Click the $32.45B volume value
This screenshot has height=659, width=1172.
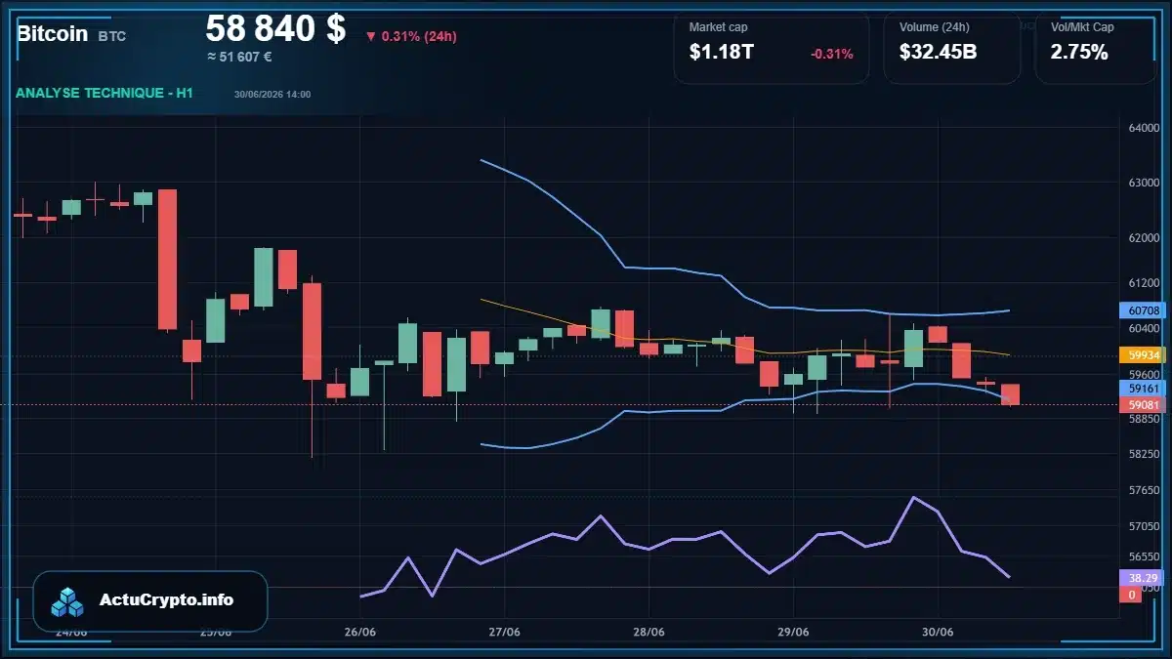939,53
